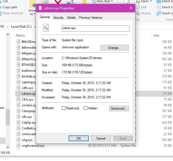Select the bxvbda.sys file icon
The height and width of the screenshot is (161, 173).
pos(18,76)
